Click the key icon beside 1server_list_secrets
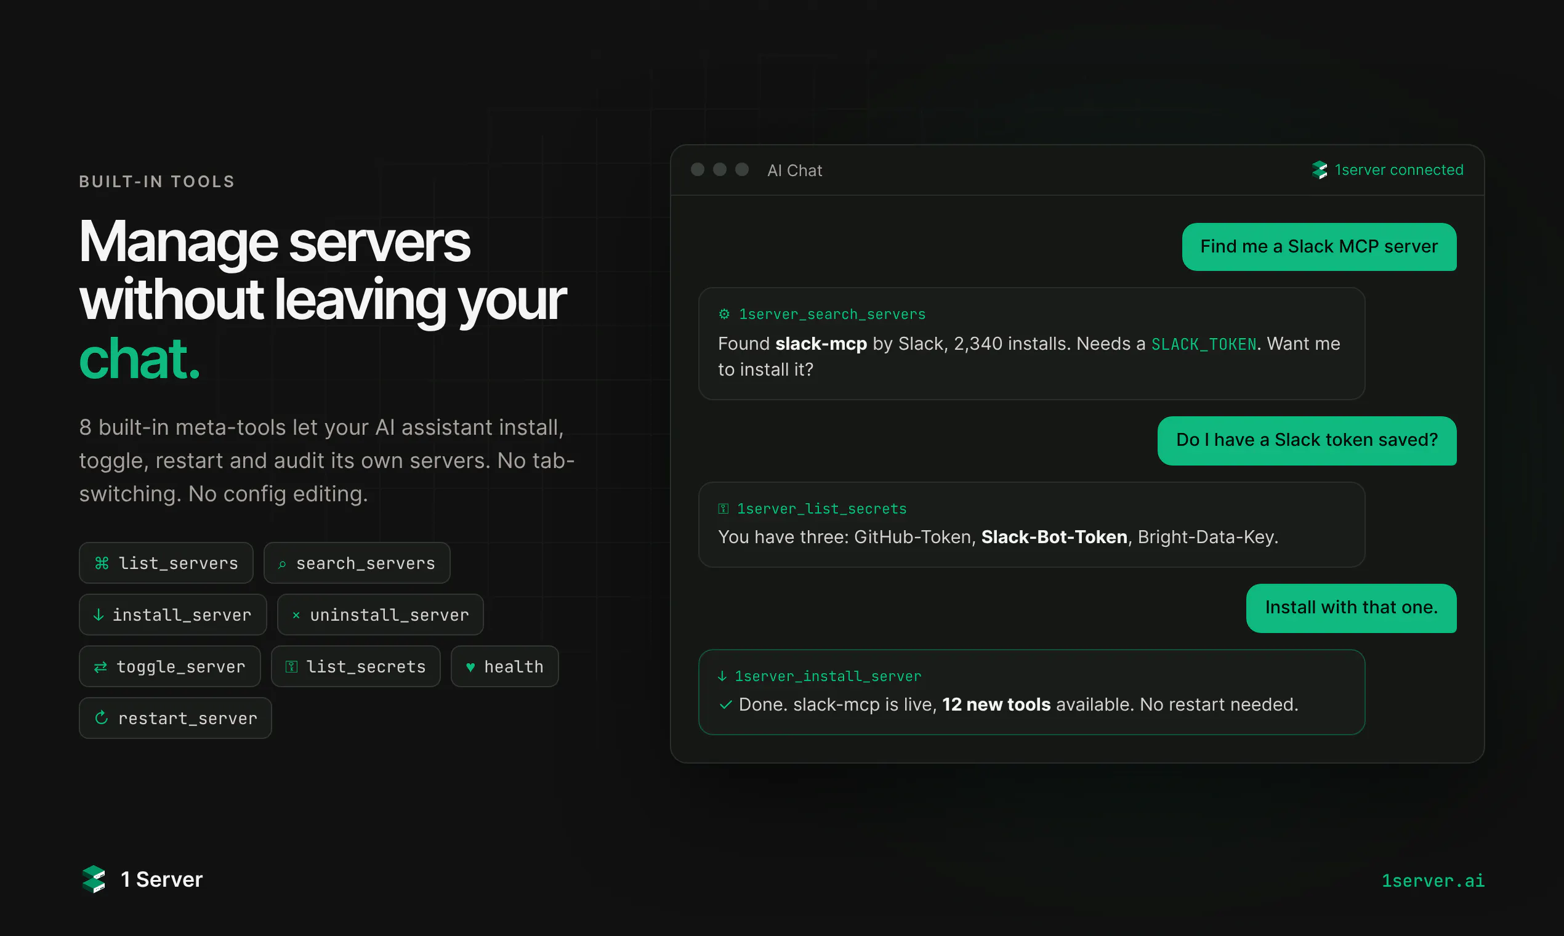The width and height of the screenshot is (1564, 936). pyautogui.click(x=724, y=509)
